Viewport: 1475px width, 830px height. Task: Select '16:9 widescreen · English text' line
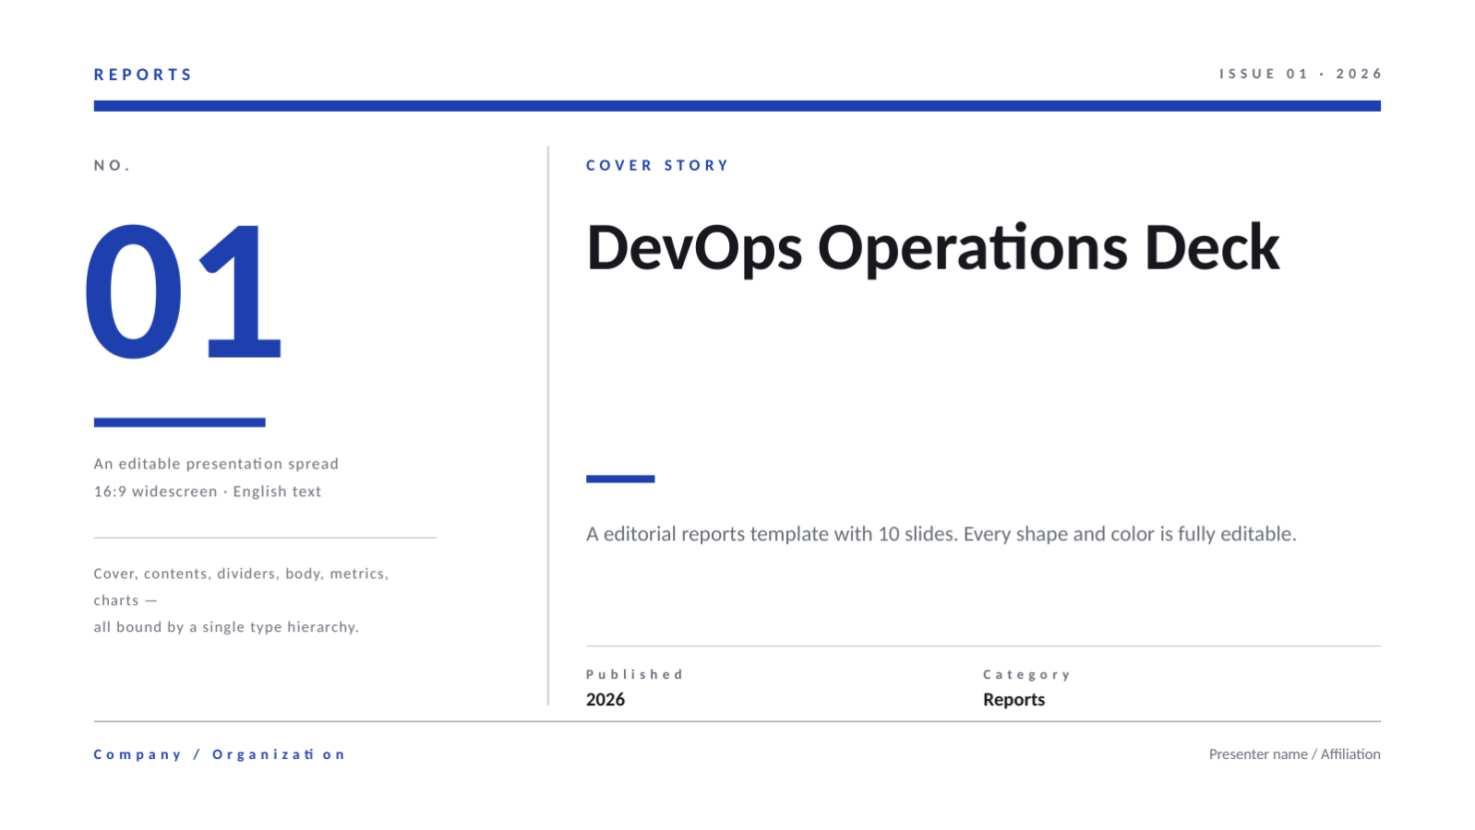point(208,492)
